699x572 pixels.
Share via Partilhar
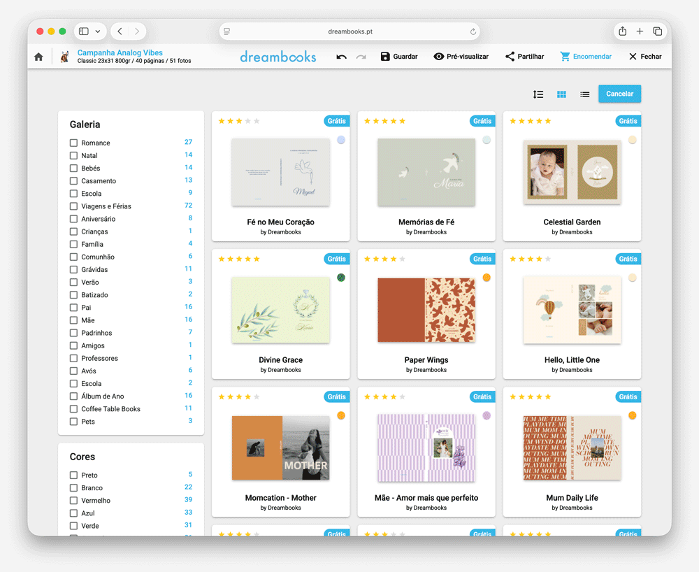click(525, 57)
